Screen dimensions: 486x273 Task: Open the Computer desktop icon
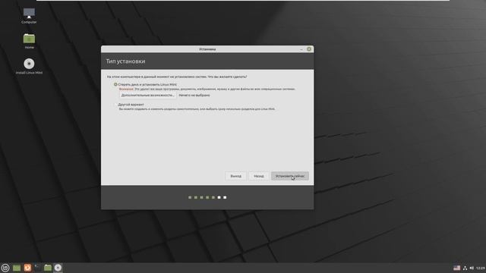pyautogui.click(x=29, y=16)
